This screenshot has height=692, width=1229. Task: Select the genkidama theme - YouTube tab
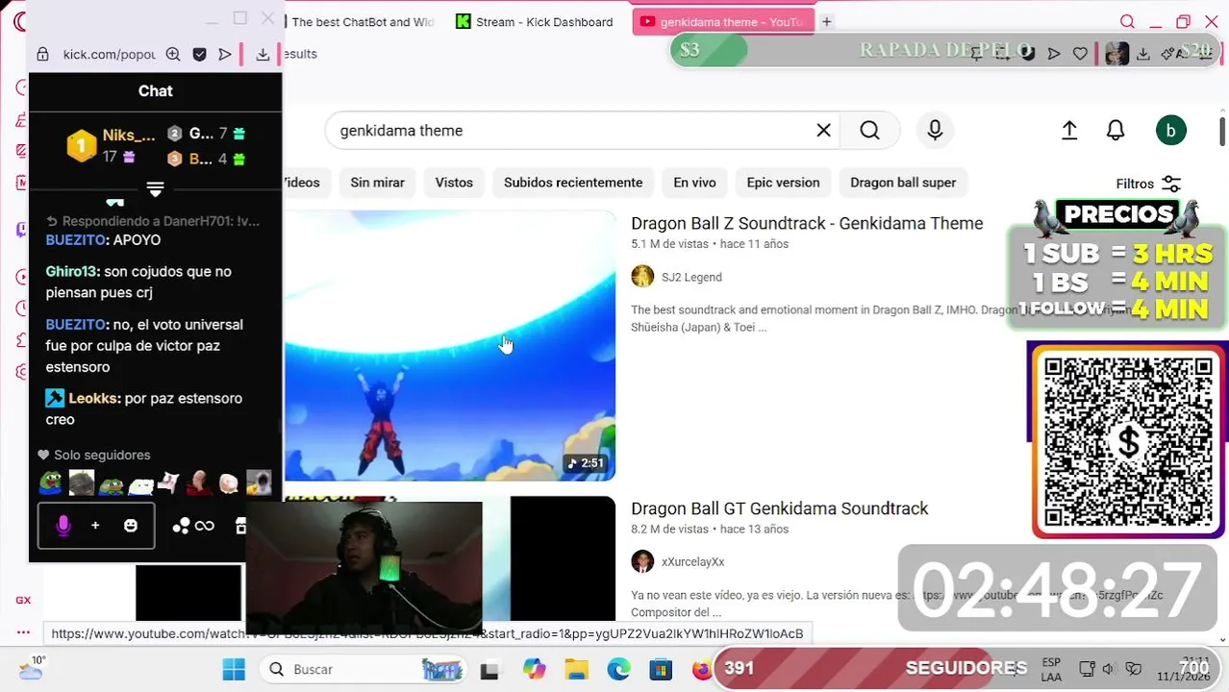click(x=722, y=21)
